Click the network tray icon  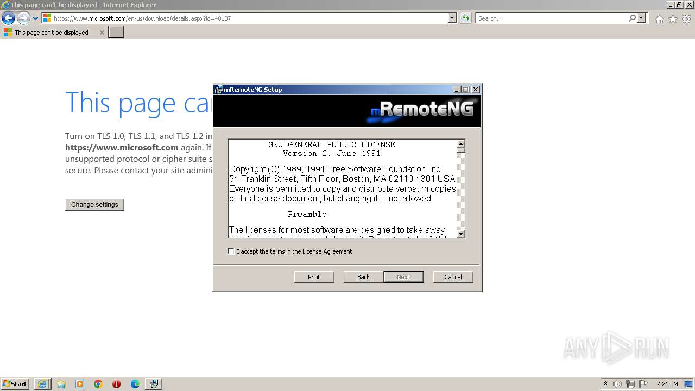pos(630,384)
